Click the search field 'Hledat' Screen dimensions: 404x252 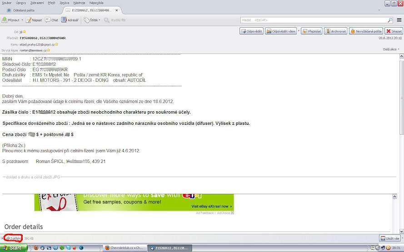pos(314,20)
